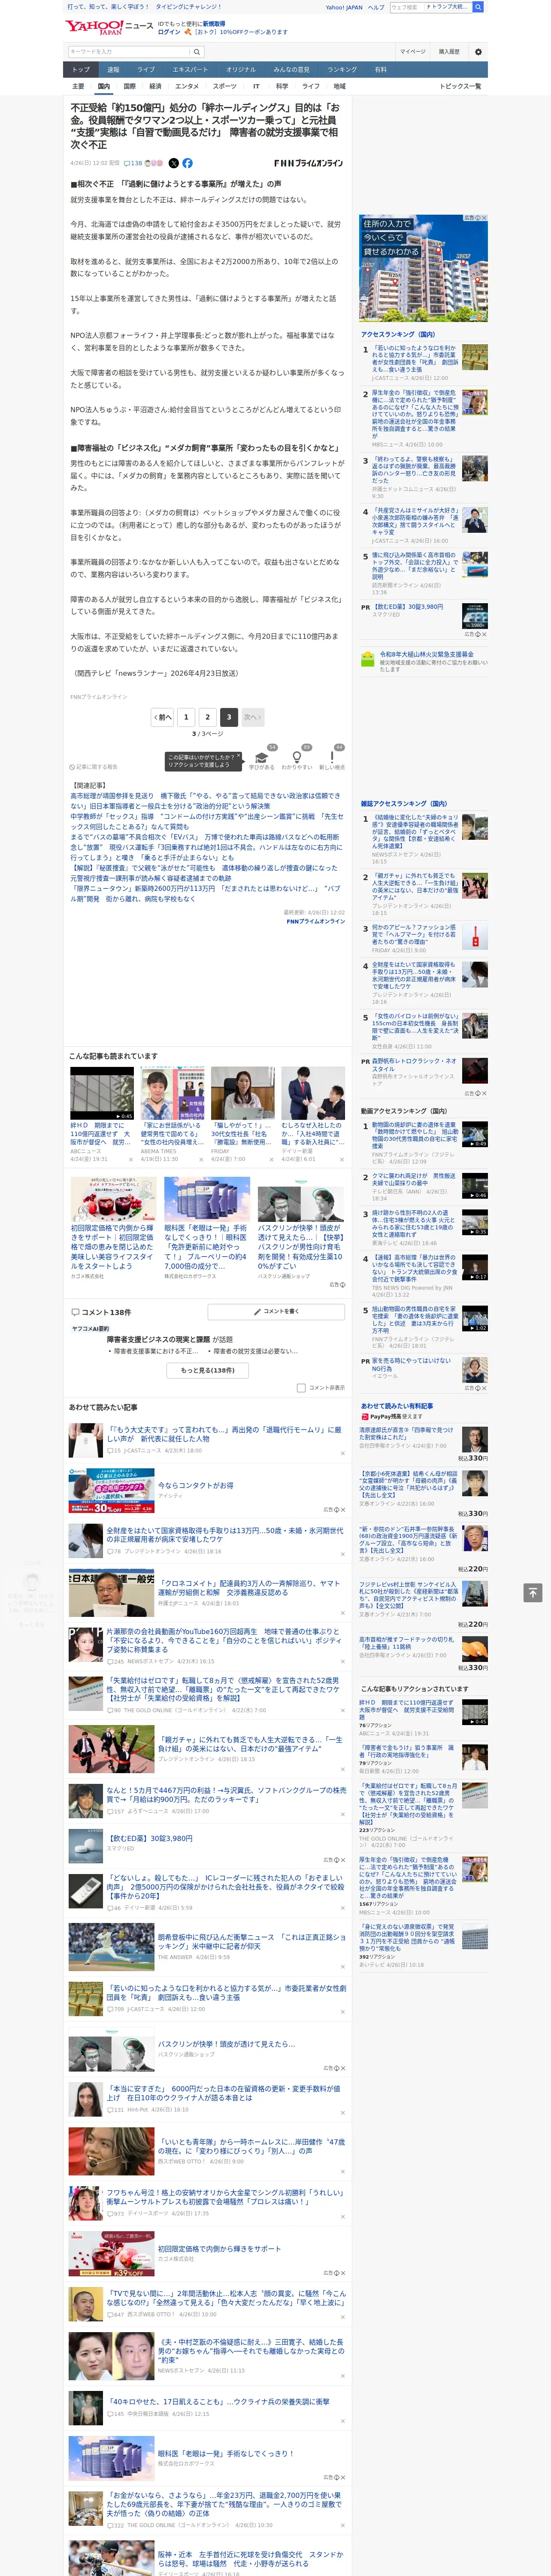
Task: Open the apartment advertisement image in sidebar
Action: click(424, 268)
